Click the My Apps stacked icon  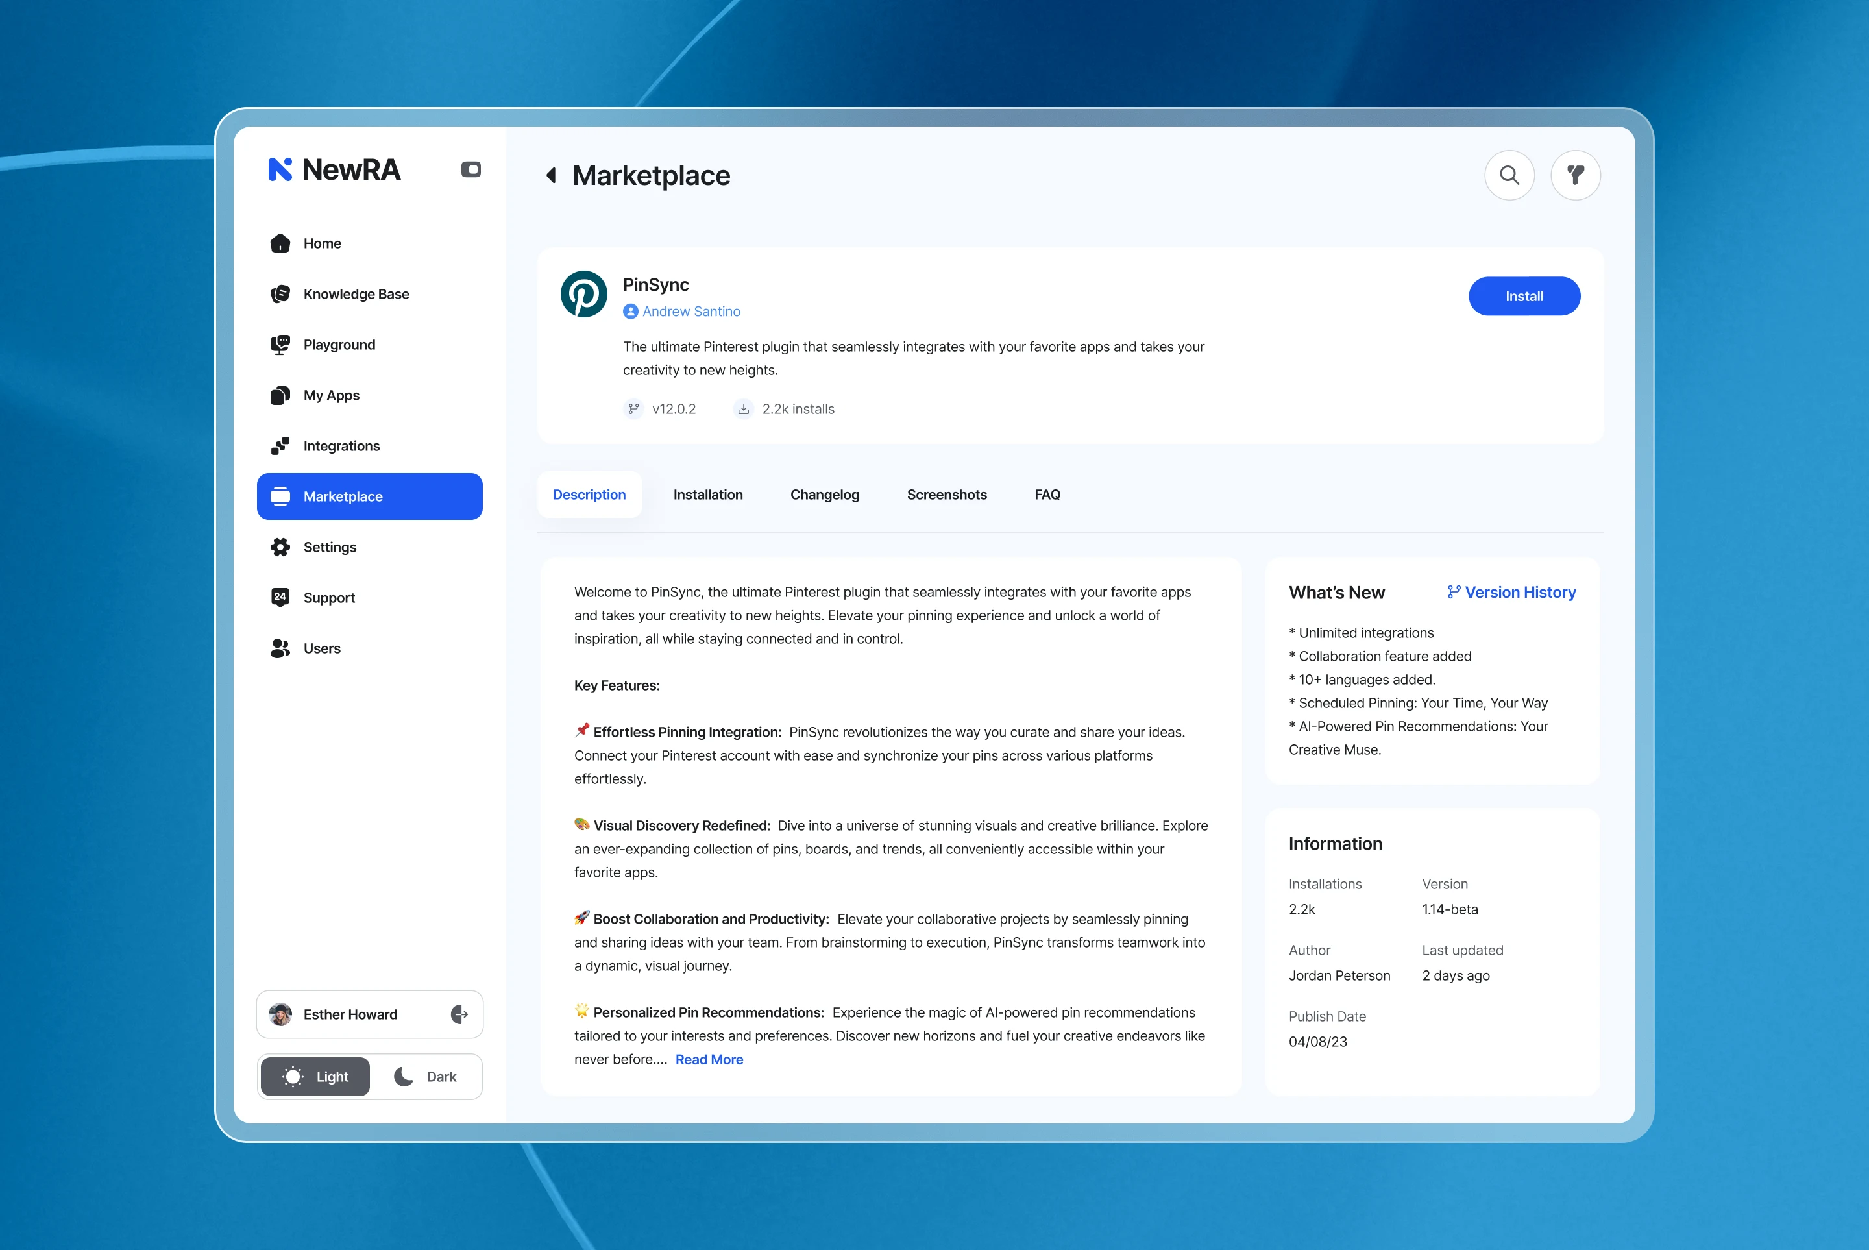click(280, 395)
